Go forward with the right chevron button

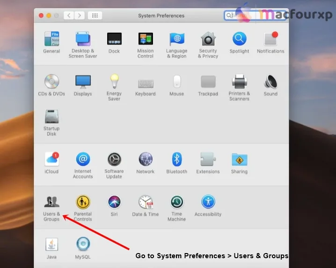click(x=80, y=15)
